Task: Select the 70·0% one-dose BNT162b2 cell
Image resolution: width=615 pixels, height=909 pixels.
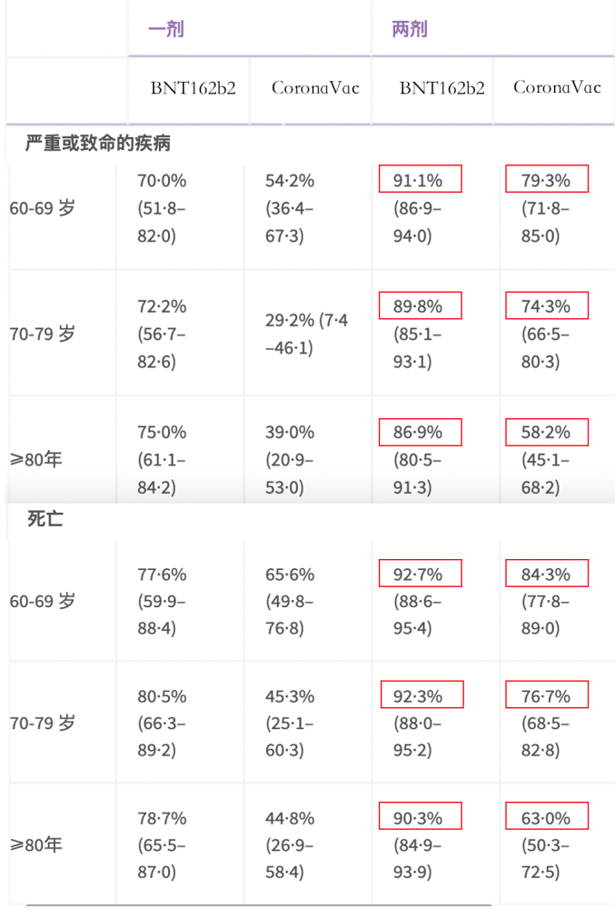Action: pos(162,208)
